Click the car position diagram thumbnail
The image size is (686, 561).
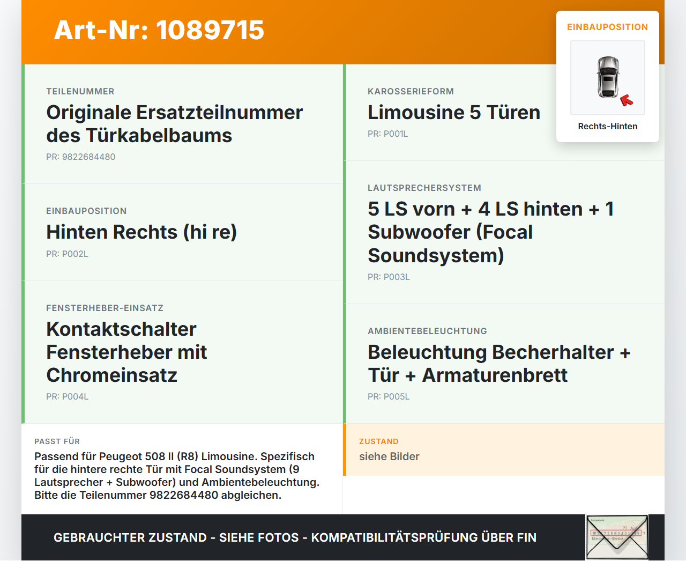pyautogui.click(x=608, y=78)
